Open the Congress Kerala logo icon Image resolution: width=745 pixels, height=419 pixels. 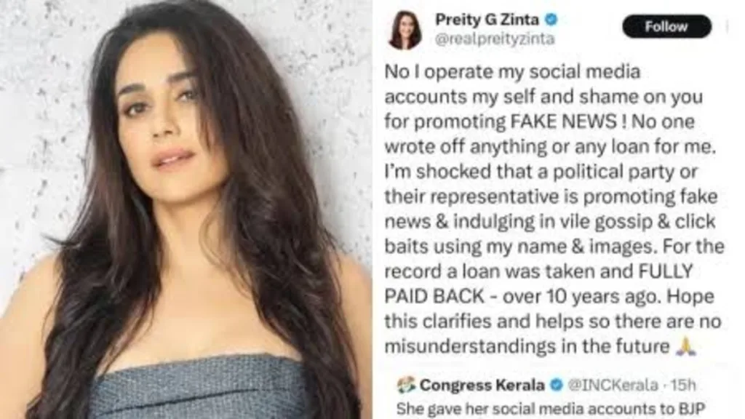(x=406, y=384)
